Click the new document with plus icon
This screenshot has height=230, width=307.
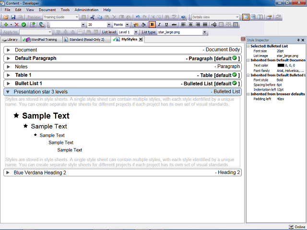33,24
